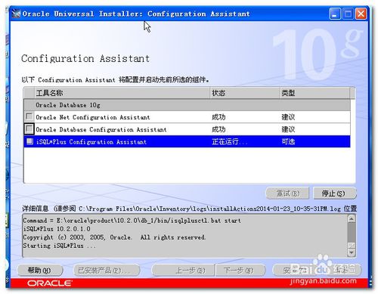Toggle iSQL*Plus Configuration Assistant checkbox
The height and width of the screenshot is (294, 378).
point(29,141)
